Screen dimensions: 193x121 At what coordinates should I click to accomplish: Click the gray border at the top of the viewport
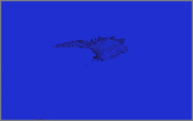tap(96, 1)
